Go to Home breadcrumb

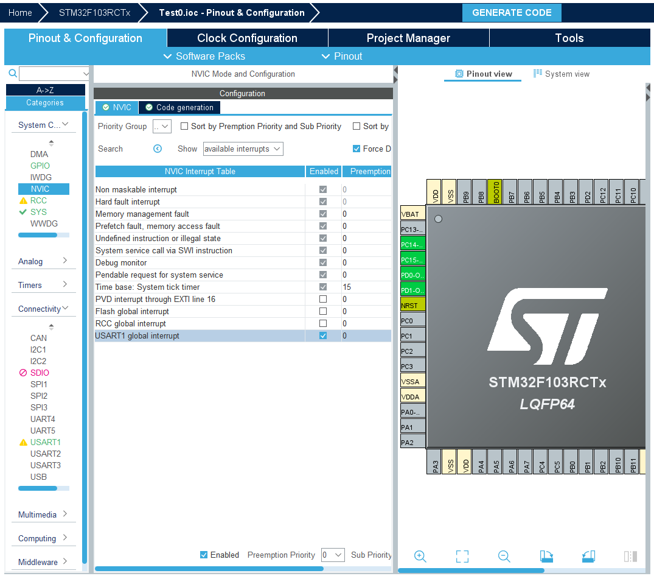pyautogui.click(x=20, y=13)
